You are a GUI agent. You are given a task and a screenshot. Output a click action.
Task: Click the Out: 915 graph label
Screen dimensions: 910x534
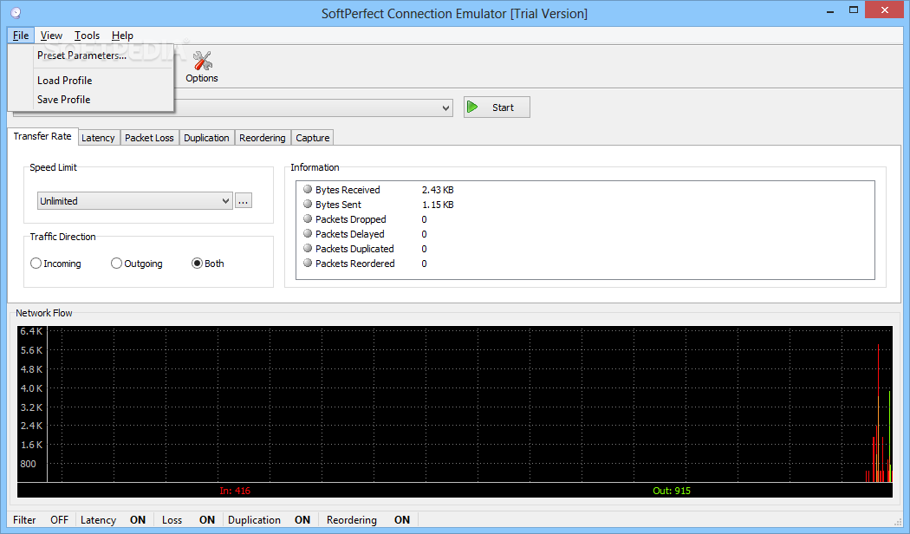[x=672, y=491]
